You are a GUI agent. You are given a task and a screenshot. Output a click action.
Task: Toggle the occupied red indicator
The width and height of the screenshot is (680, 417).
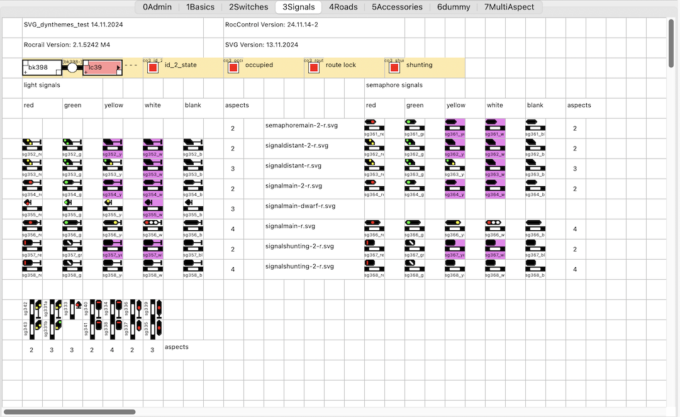[x=233, y=68]
